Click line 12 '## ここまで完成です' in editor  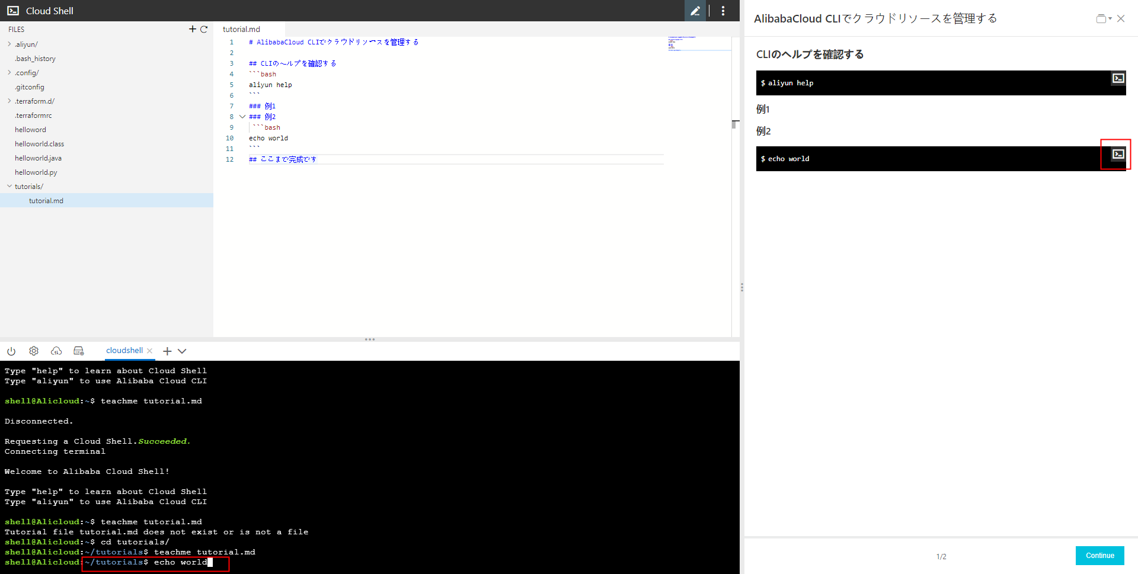coord(283,159)
